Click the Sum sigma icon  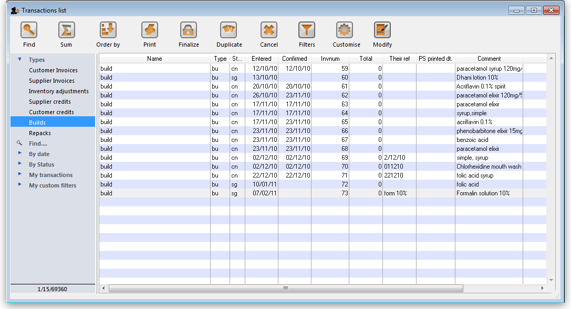[66, 30]
